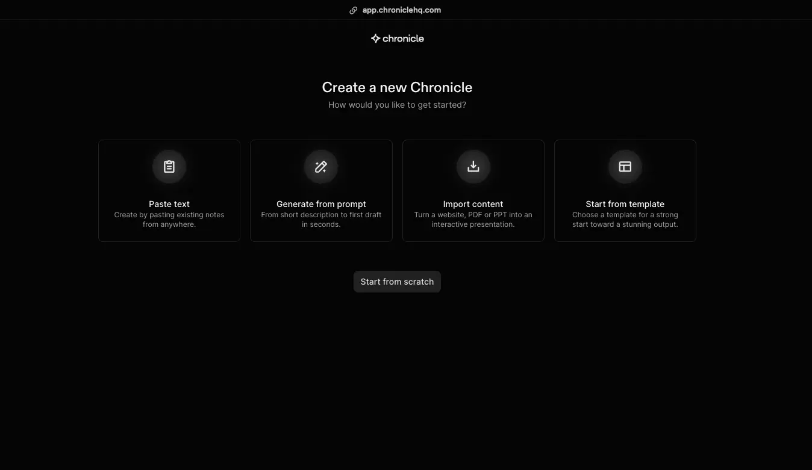Viewport: 812px width, 470px height.
Task: Click the circular icon on the Paste text card
Action: 169,167
